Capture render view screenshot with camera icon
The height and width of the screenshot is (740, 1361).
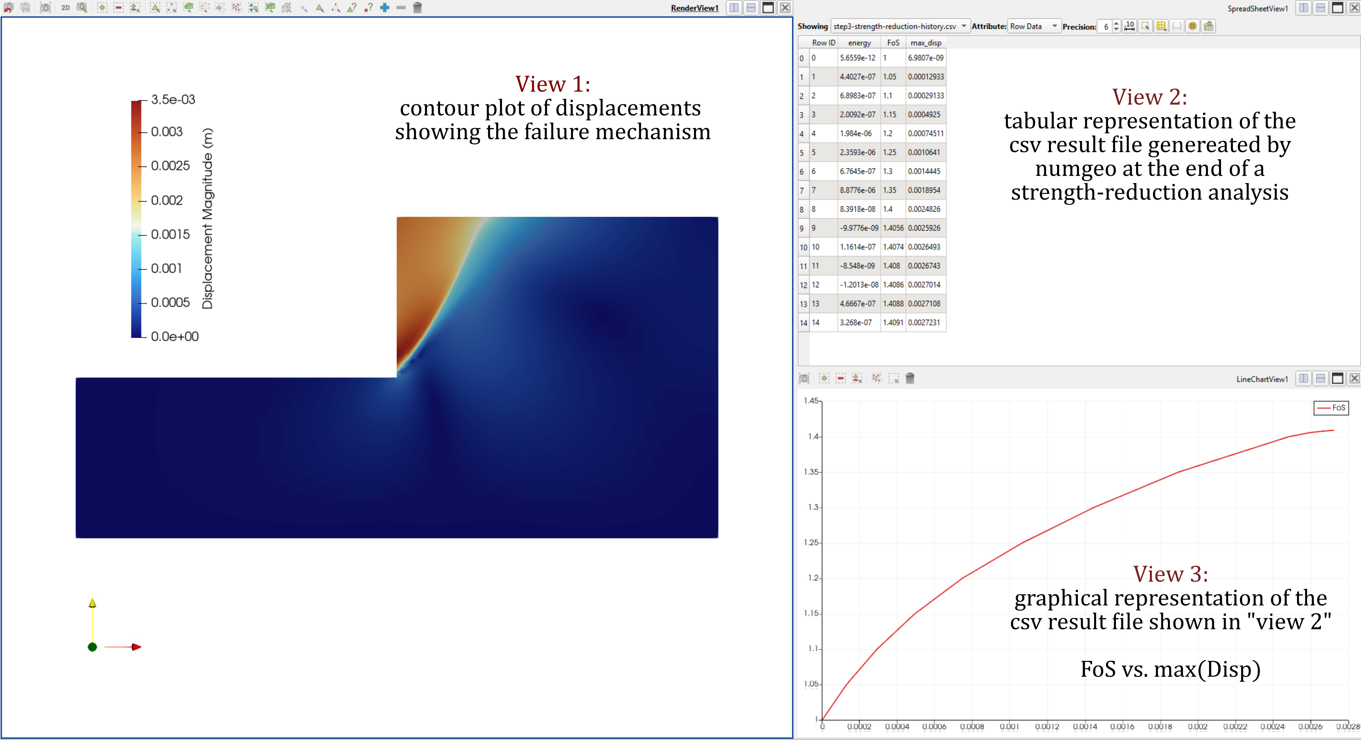pos(45,7)
